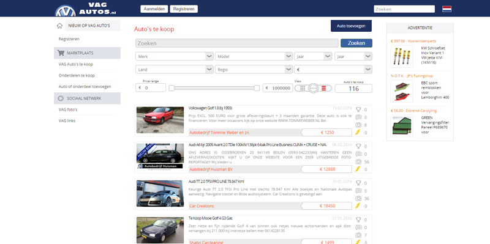
Task: Toggle the view switch knob
Action: (313, 88)
